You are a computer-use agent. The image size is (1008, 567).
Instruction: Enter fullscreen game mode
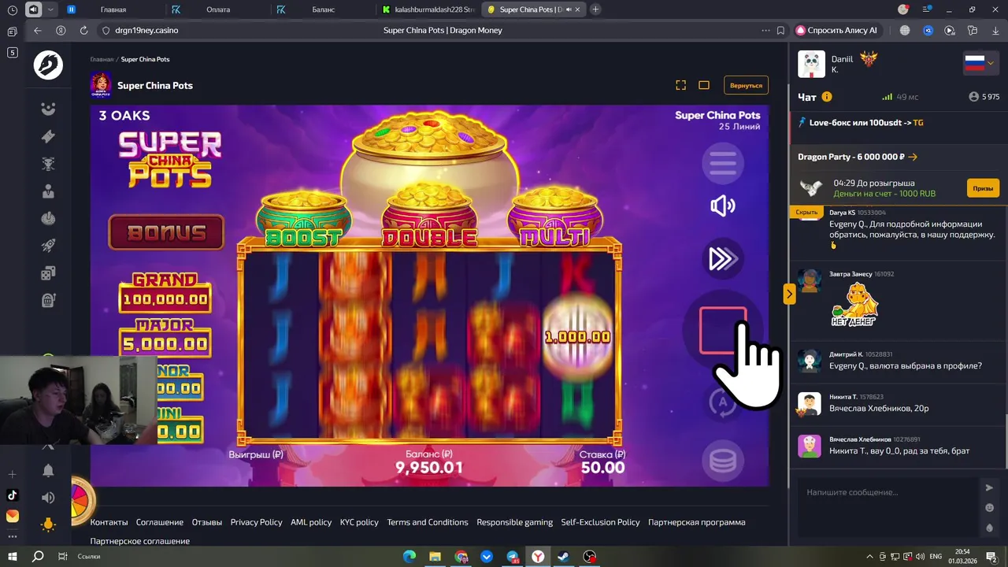pos(681,85)
